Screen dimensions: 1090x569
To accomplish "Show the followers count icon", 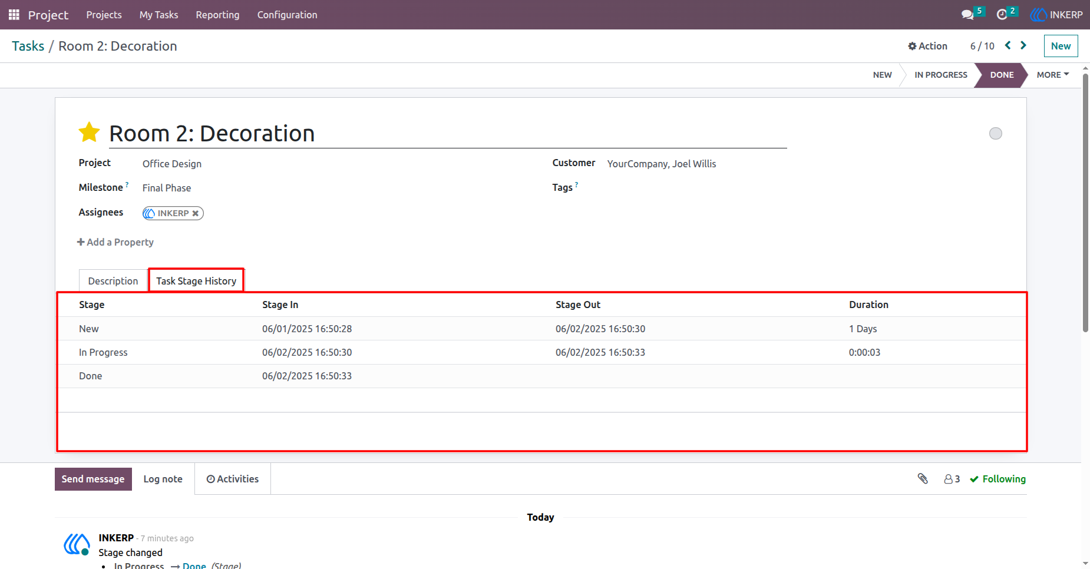I will (x=952, y=479).
